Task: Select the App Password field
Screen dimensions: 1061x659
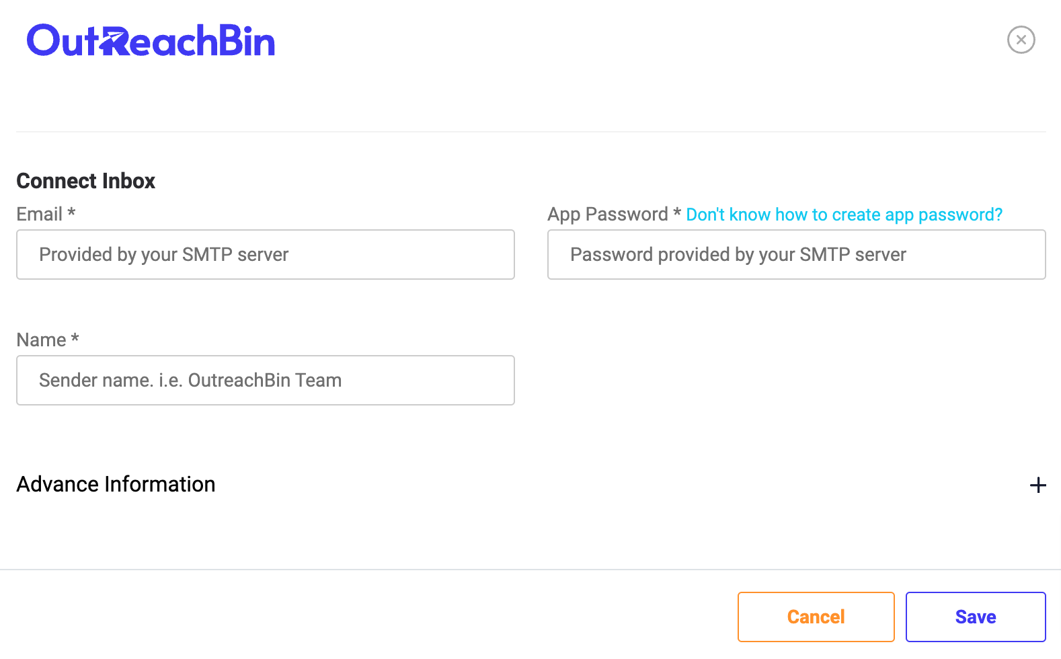Action: tap(796, 254)
